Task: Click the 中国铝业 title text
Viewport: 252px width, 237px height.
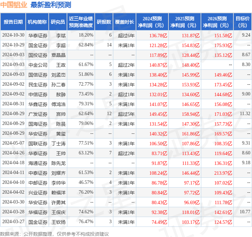Action: point(14,5)
